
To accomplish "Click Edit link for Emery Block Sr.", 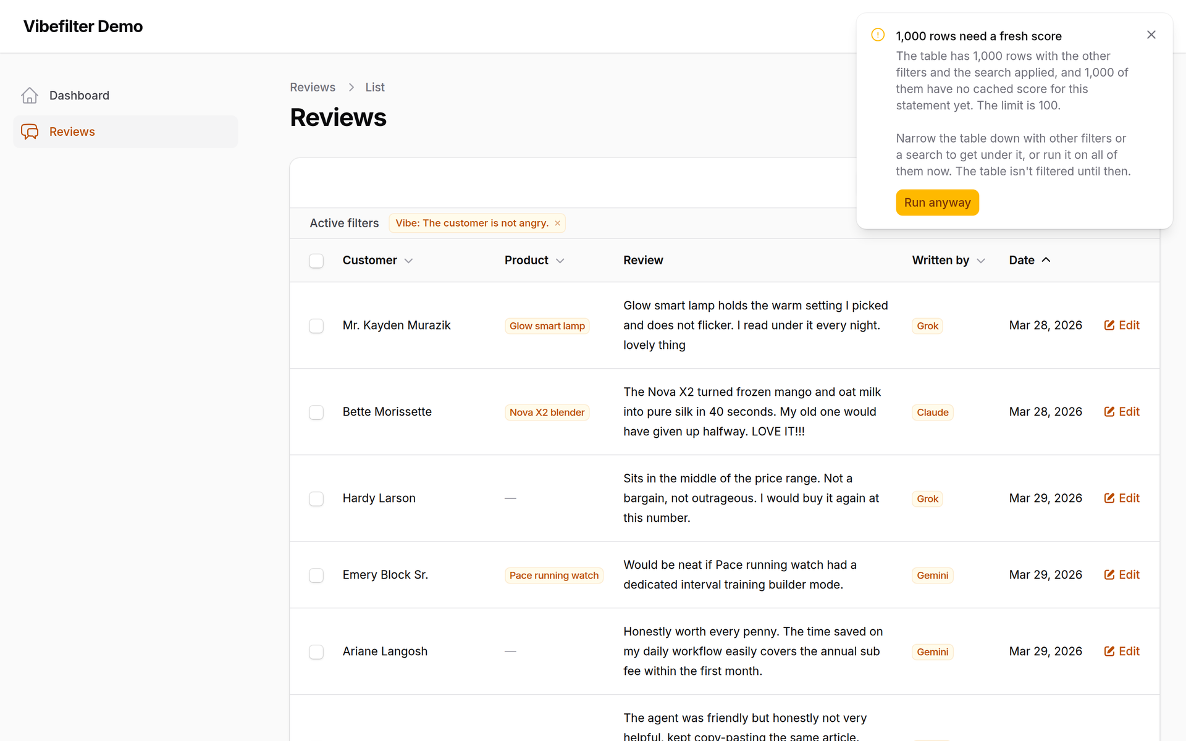I will coord(1122,575).
